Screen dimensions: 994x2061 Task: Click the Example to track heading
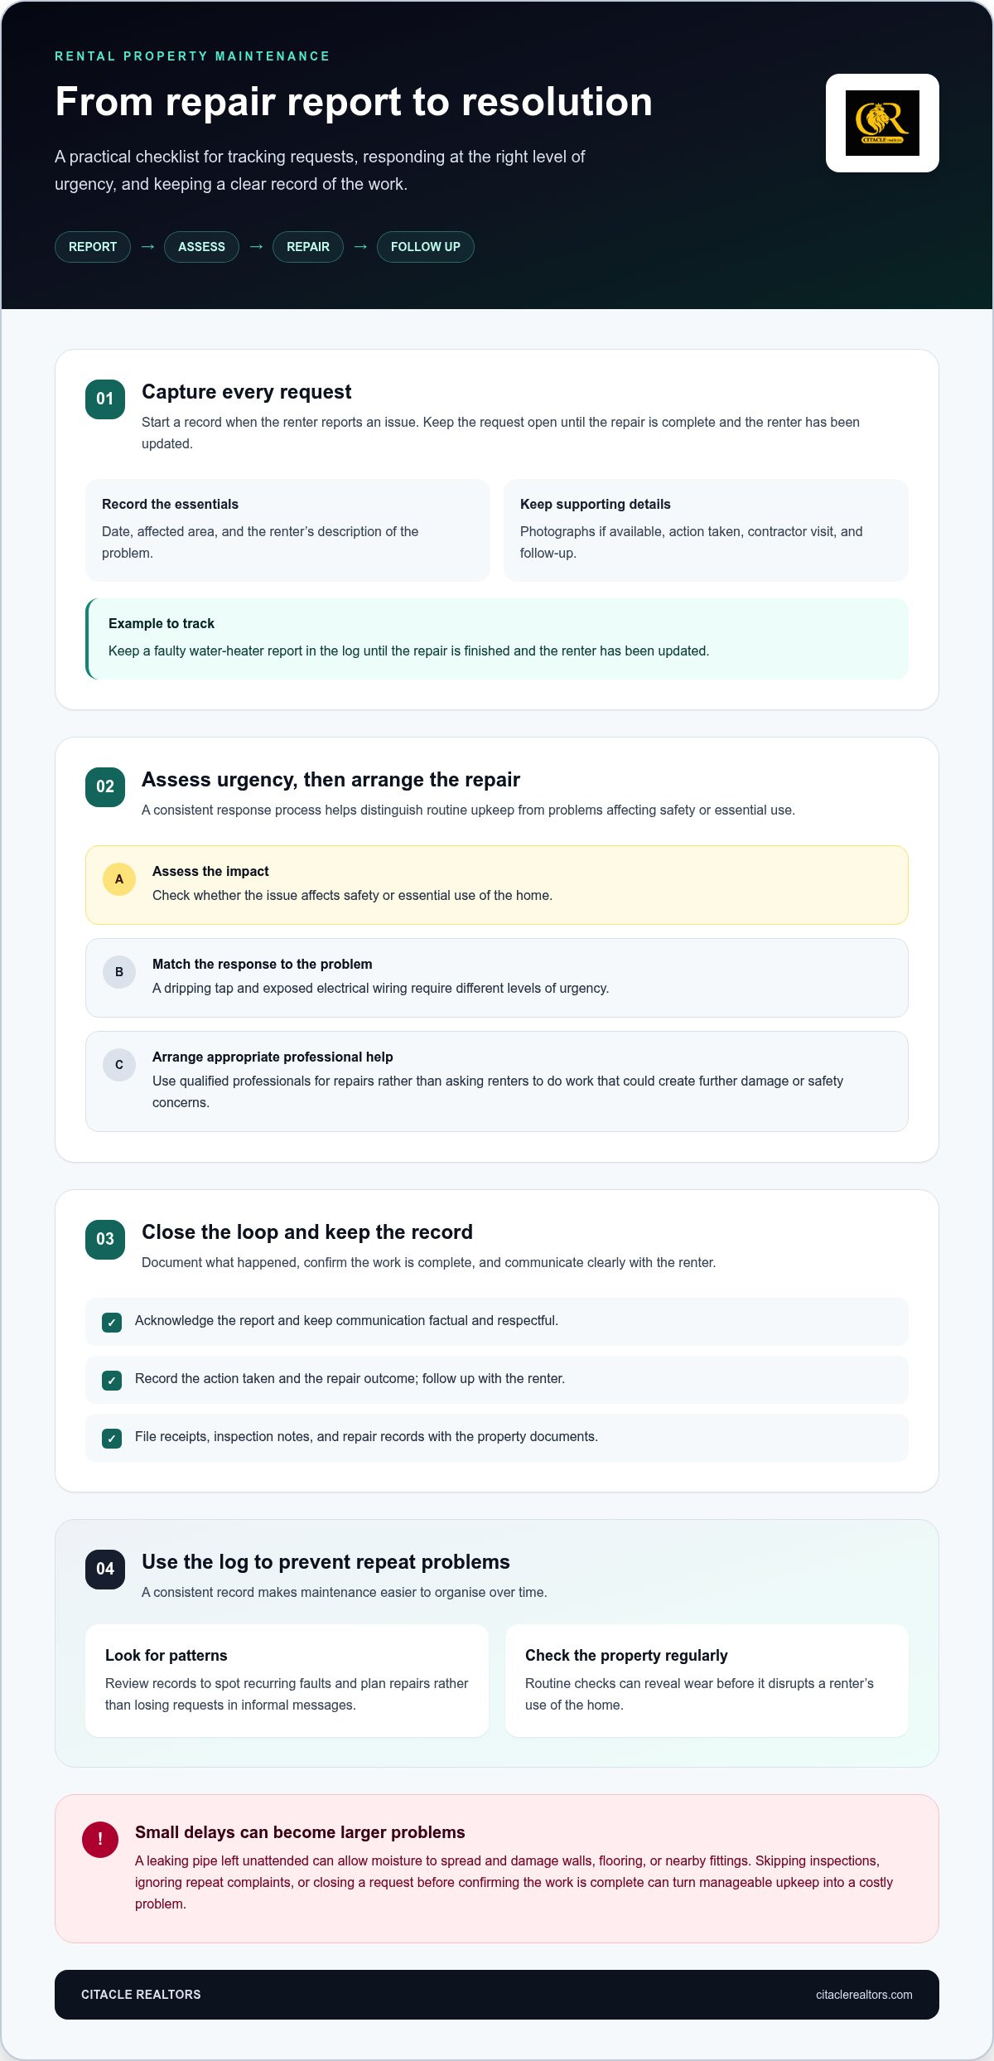pyautogui.click(x=162, y=623)
